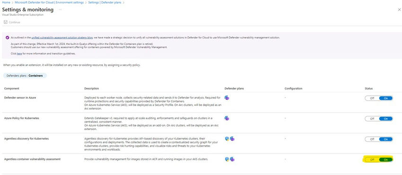The height and width of the screenshot is (175, 402).
Task: Open the unified vulnerability assessment solution strategy blog link
Action: click(62, 37)
